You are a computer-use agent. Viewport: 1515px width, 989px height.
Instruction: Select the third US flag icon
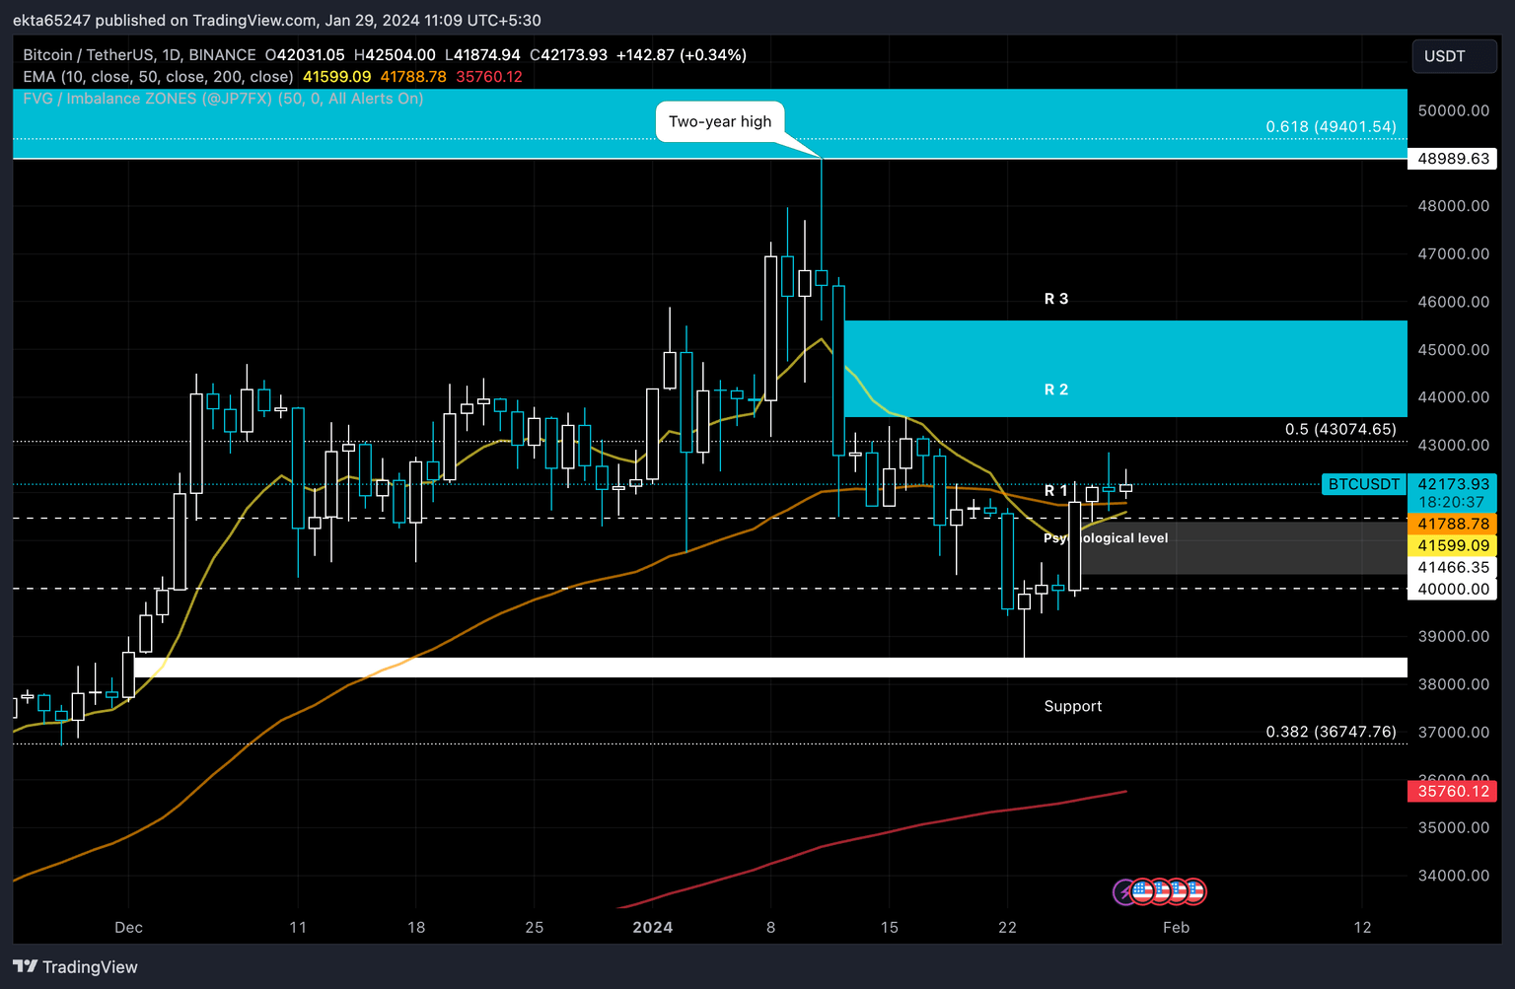(x=1177, y=891)
